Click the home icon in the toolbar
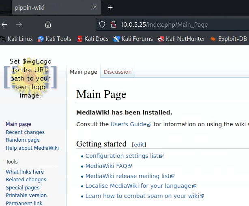249x206 pixels. 48,24
